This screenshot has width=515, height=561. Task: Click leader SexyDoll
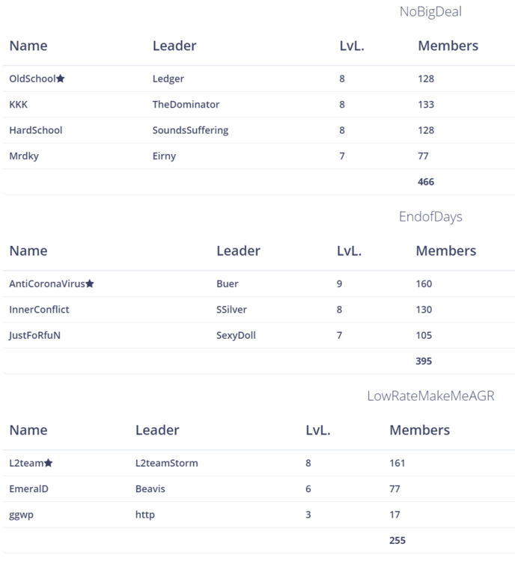coord(236,335)
